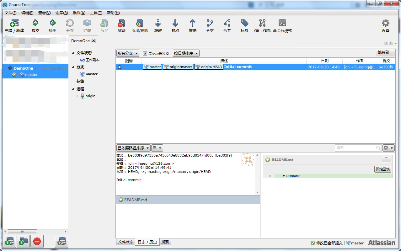The image size is (401, 251).
Task: Click the add repository folder icon in the bottom bar
Action: pos(23,241)
